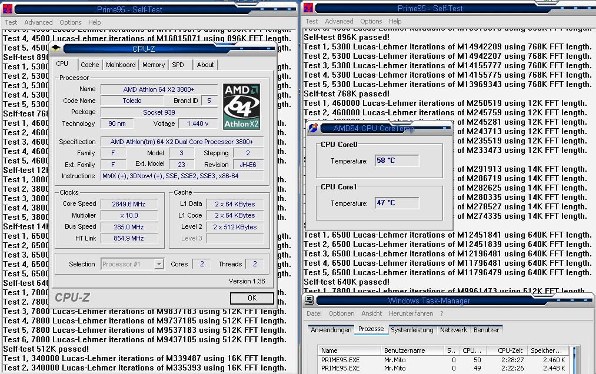Switch to the About tab in CPU-Z
Image resolution: width=596 pixels, height=374 pixels.
click(205, 65)
